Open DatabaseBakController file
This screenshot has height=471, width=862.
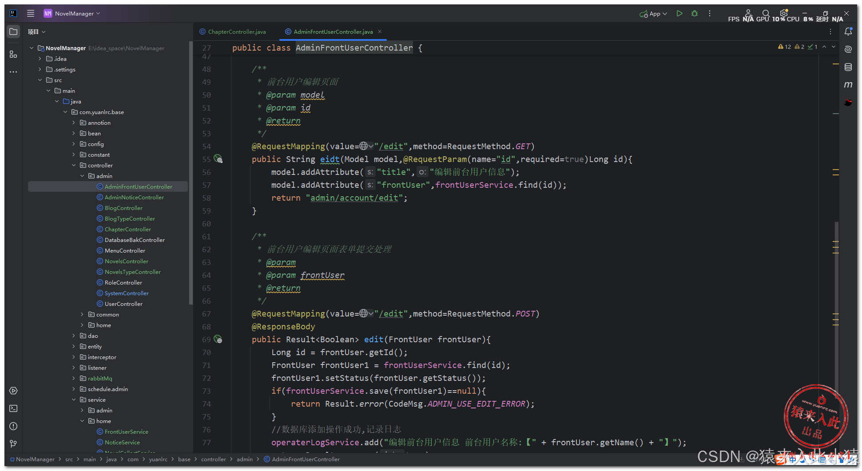tap(135, 240)
